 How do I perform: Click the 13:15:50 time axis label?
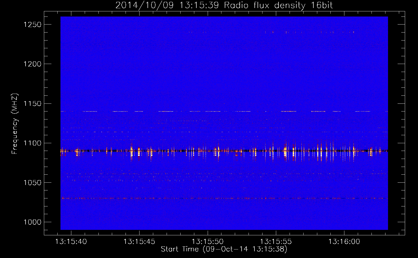pyautogui.click(x=207, y=241)
